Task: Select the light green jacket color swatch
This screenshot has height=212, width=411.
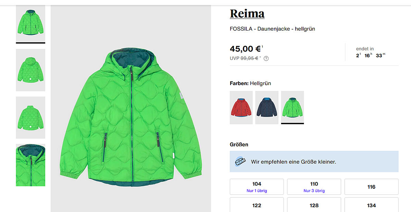Action: tap(292, 107)
